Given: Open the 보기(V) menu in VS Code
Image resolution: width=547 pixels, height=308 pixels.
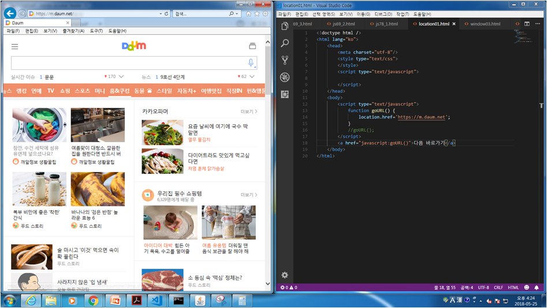Looking at the screenshot, I should click(x=346, y=14).
